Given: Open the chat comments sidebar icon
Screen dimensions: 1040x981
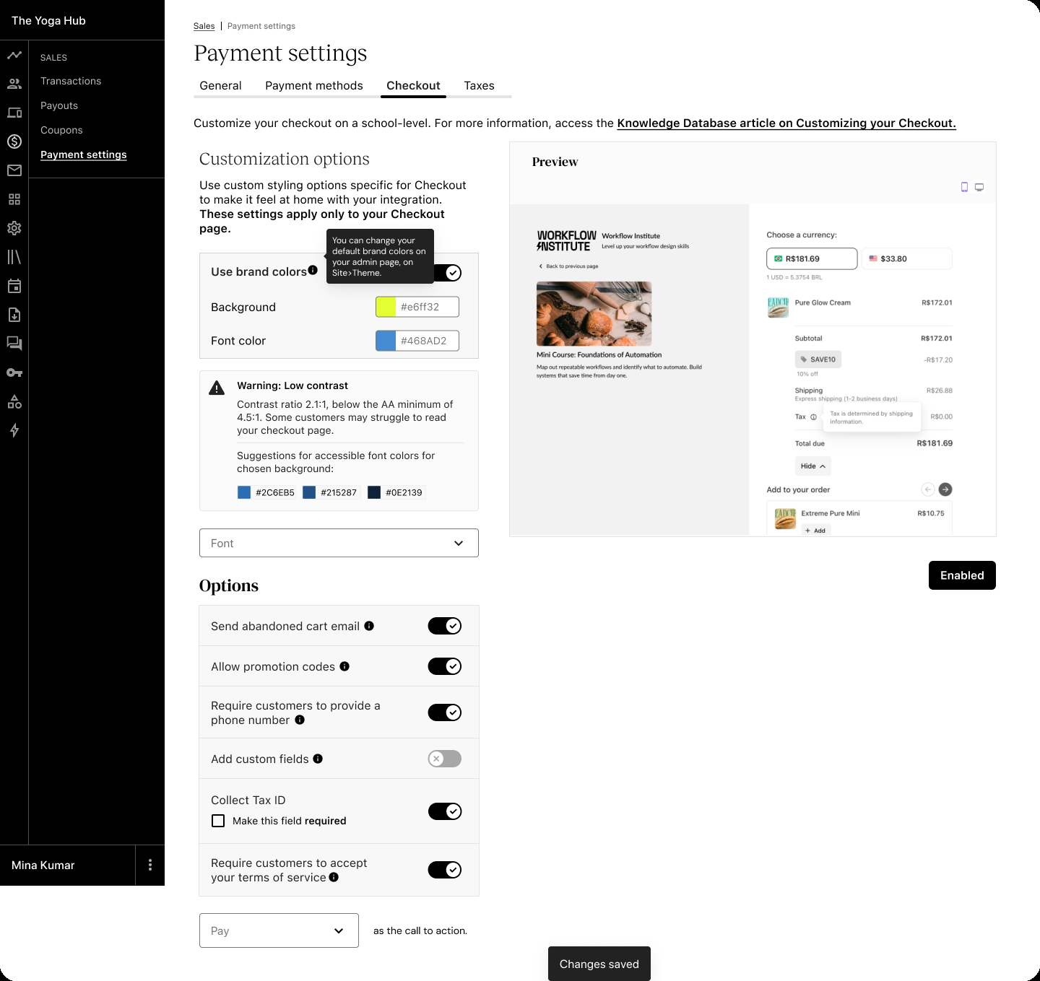Looking at the screenshot, I should pos(14,344).
